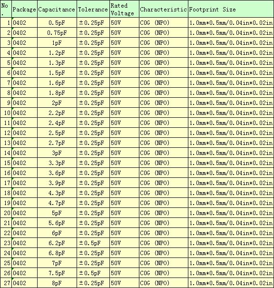This screenshot has height=288, width=274.
Task: Select row number 14 cell
Action: [x=6, y=153]
